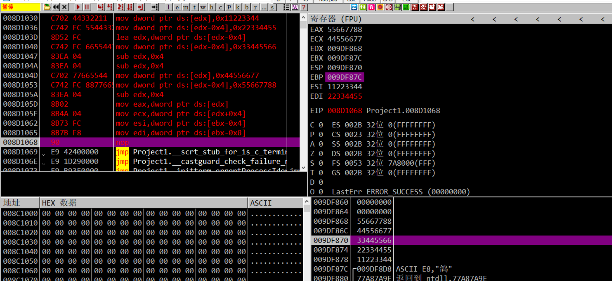
Task: Open the Log window via 'l' button
Action: [168, 7]
